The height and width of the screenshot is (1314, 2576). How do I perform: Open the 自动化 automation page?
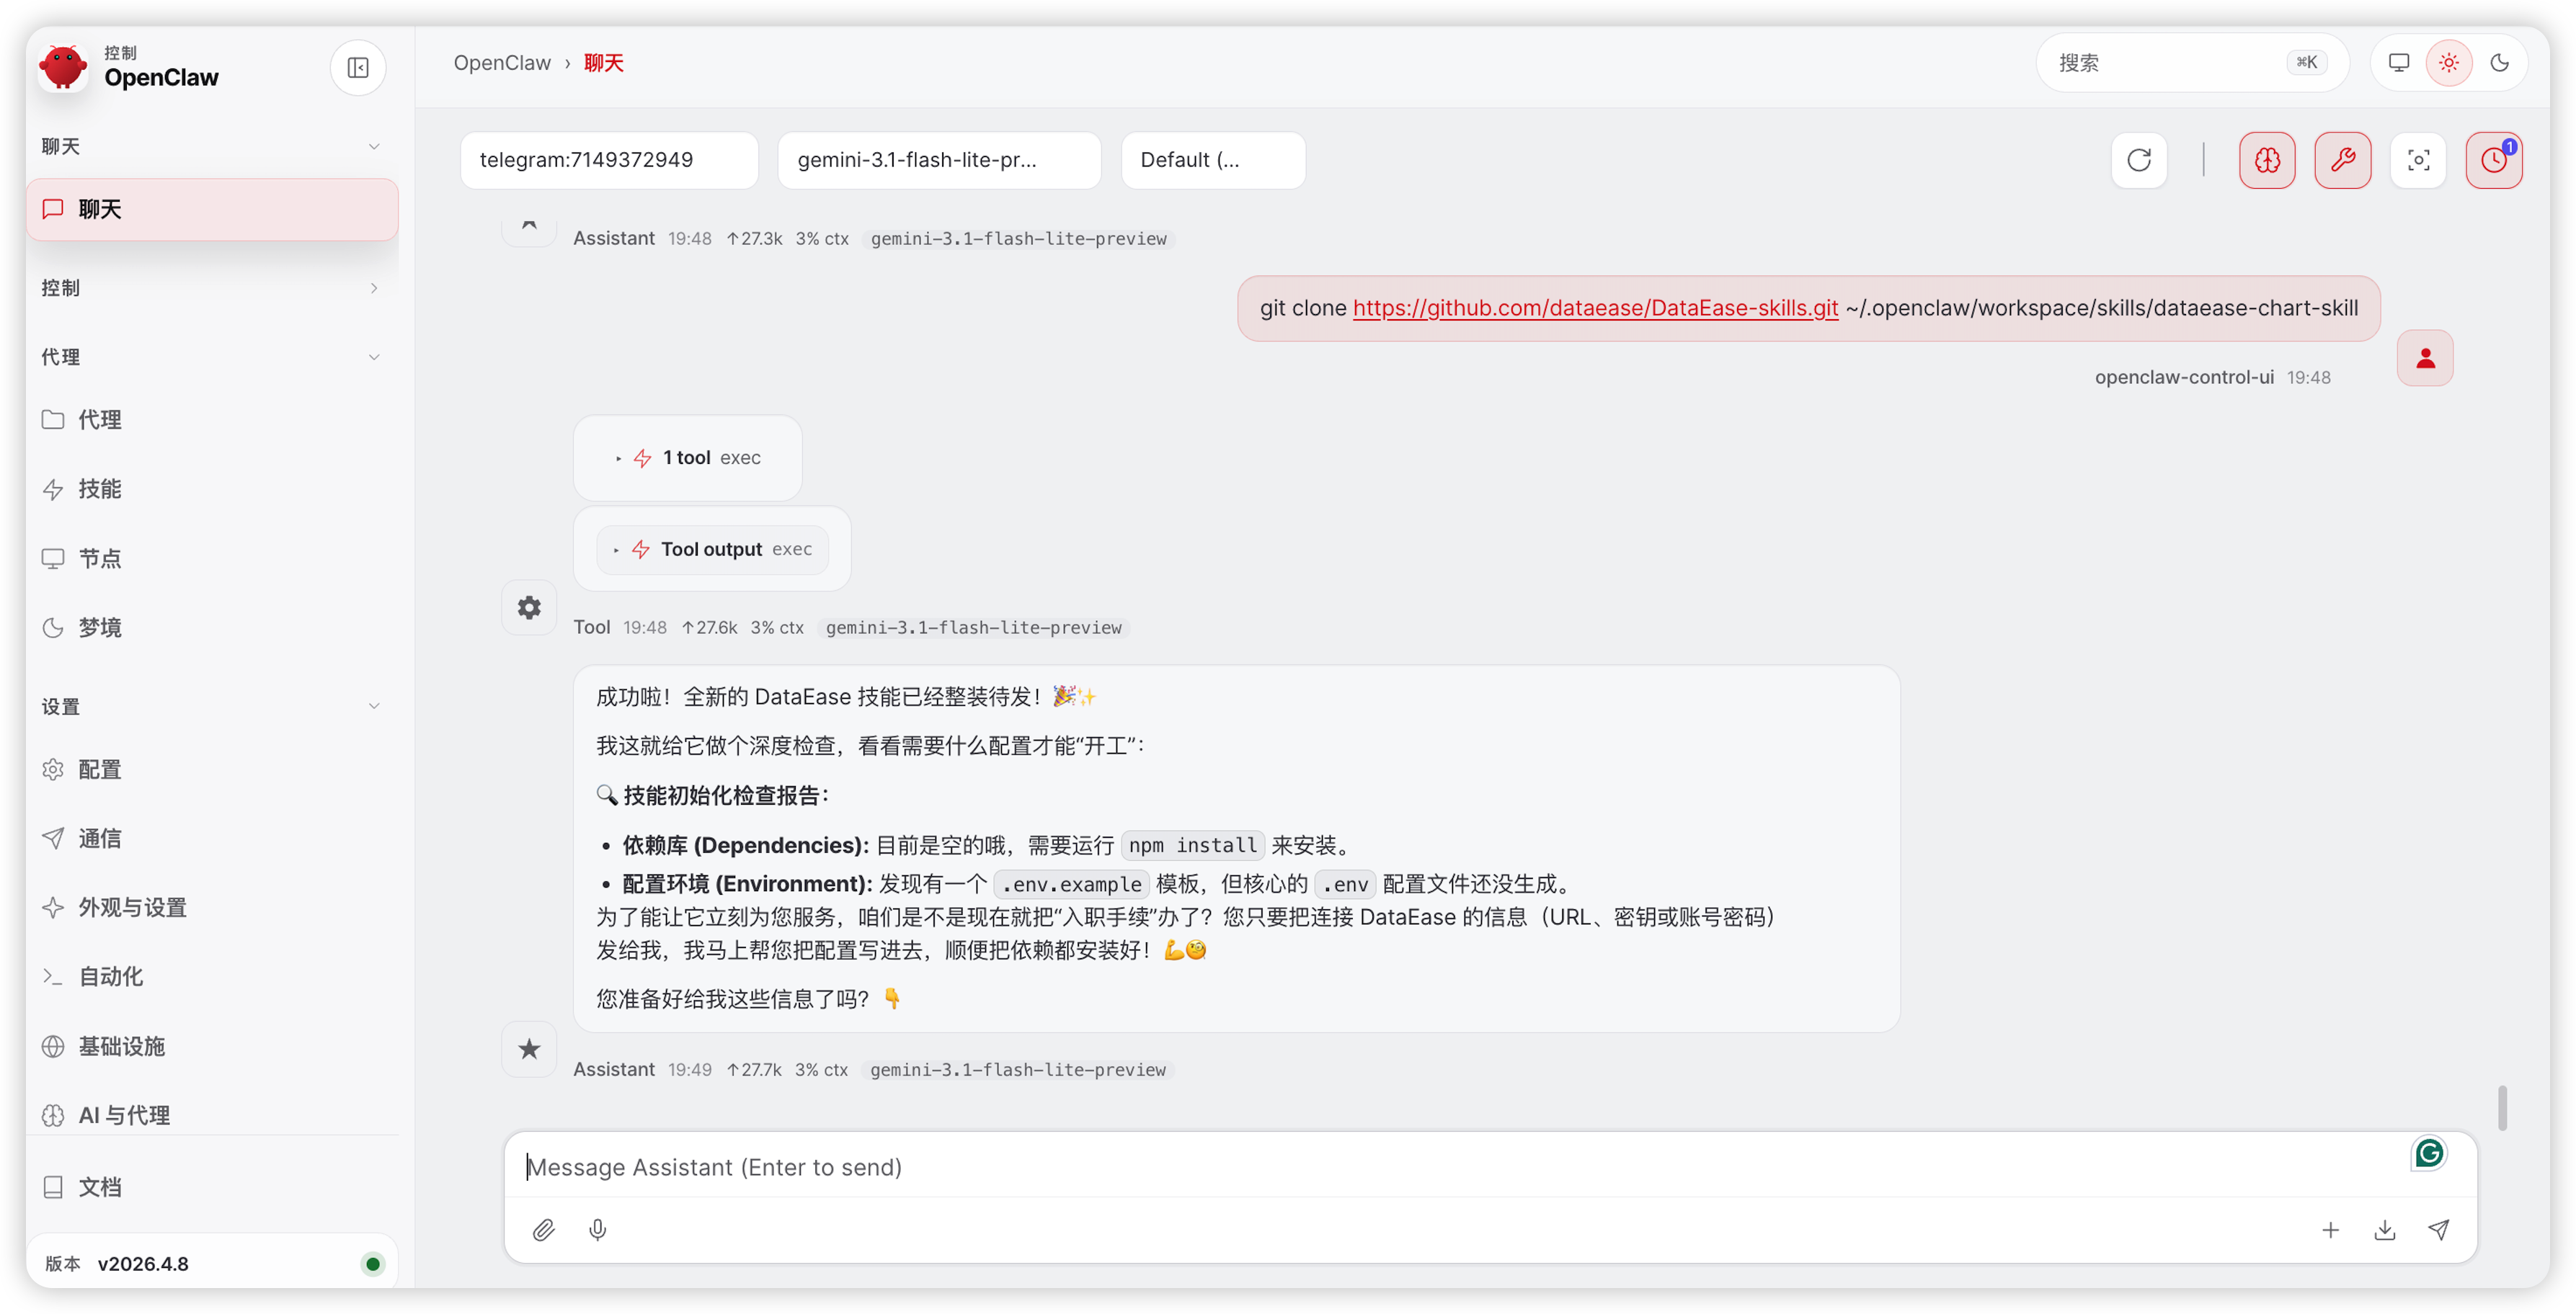pos(212,976)
